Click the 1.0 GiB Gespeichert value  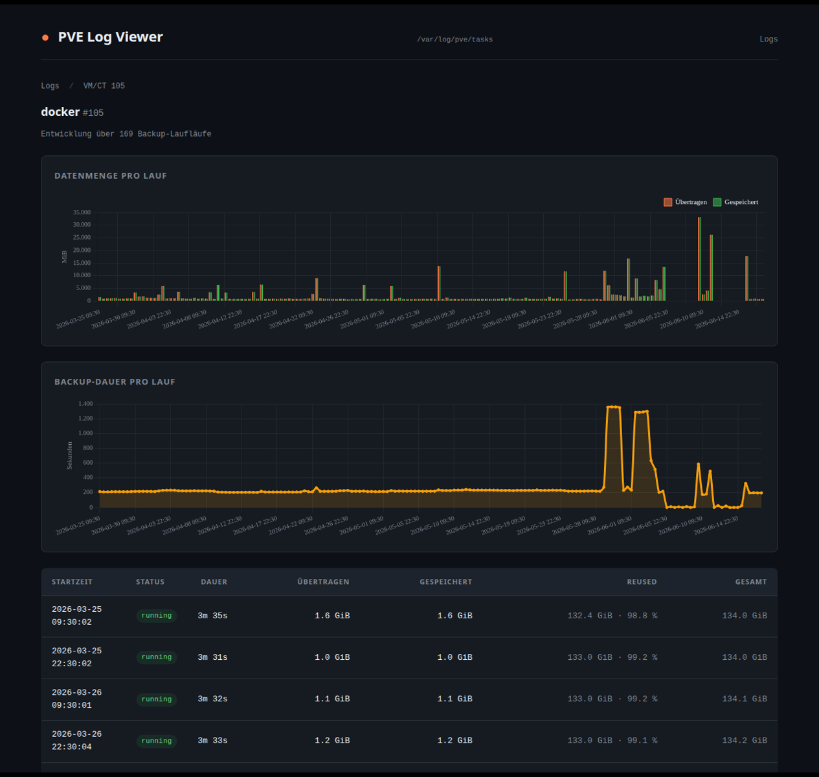pyautogui.click(x=454, y=657)
